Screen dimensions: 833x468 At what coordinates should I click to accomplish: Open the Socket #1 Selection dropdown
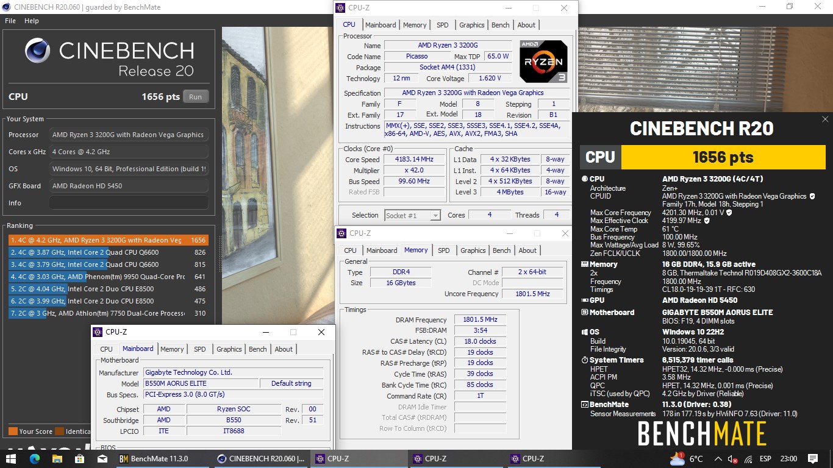413,215
